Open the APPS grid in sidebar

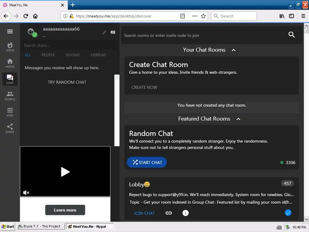click(x=10, y=112)
